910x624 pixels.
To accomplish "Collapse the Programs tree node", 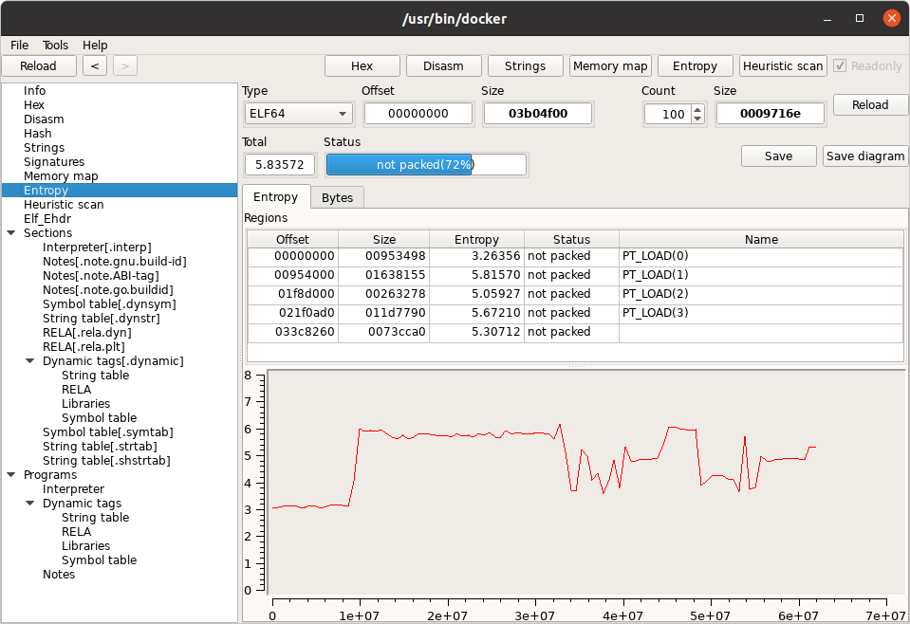I will pos(10,475).
